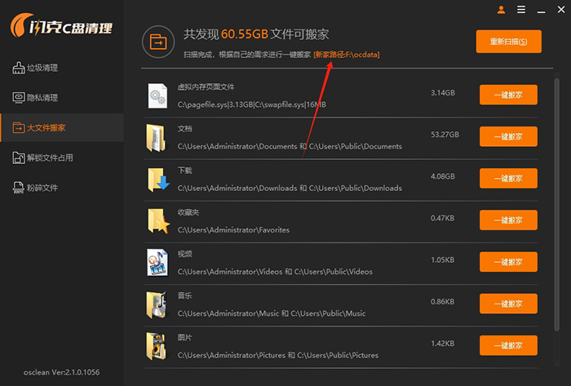Click the osclean Ver:2.1.0.1056 version text

[x=61, y=372]
